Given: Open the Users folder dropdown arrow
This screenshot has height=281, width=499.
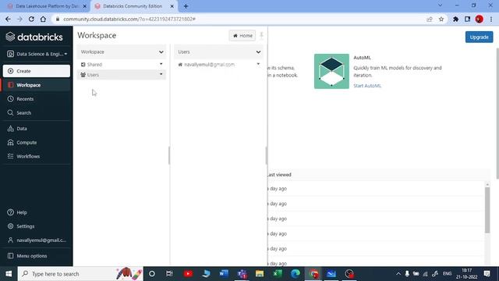Looking at the screenshot, I should coord(161,74).
